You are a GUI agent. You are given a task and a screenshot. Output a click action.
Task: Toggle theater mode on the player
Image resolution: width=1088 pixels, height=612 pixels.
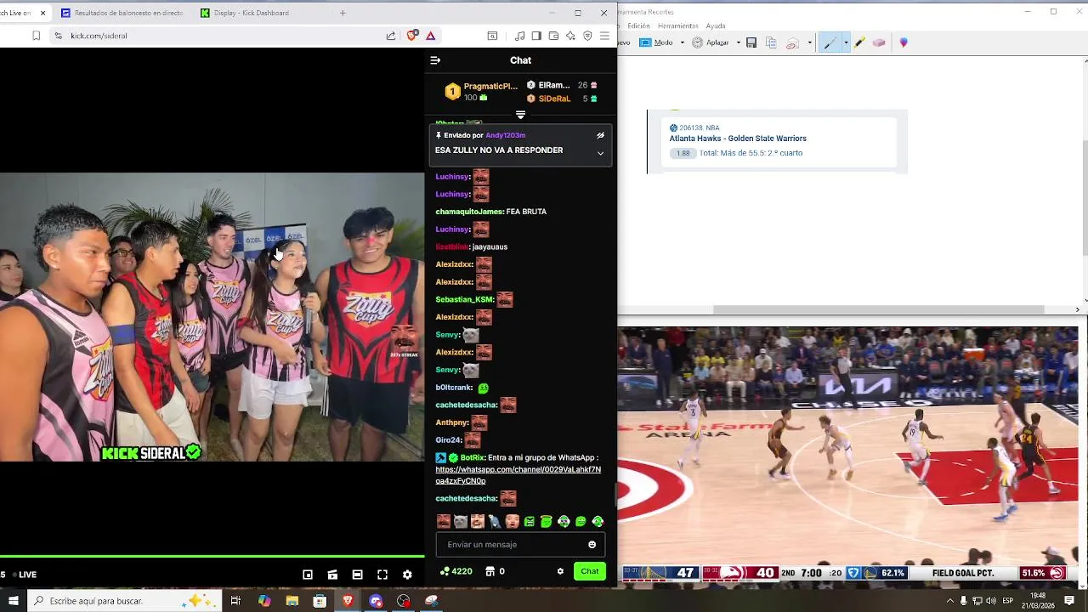coord(357,575)
